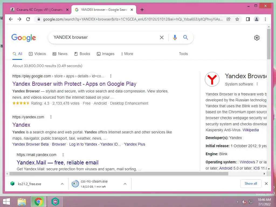
Task: Click the Chrome icon in taskbar
Action: 39,202
